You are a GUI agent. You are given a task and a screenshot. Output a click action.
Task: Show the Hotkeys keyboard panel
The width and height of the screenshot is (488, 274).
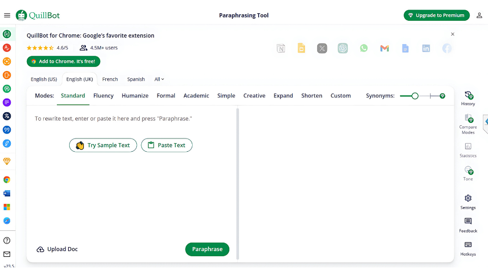click(x=468, y=249)
